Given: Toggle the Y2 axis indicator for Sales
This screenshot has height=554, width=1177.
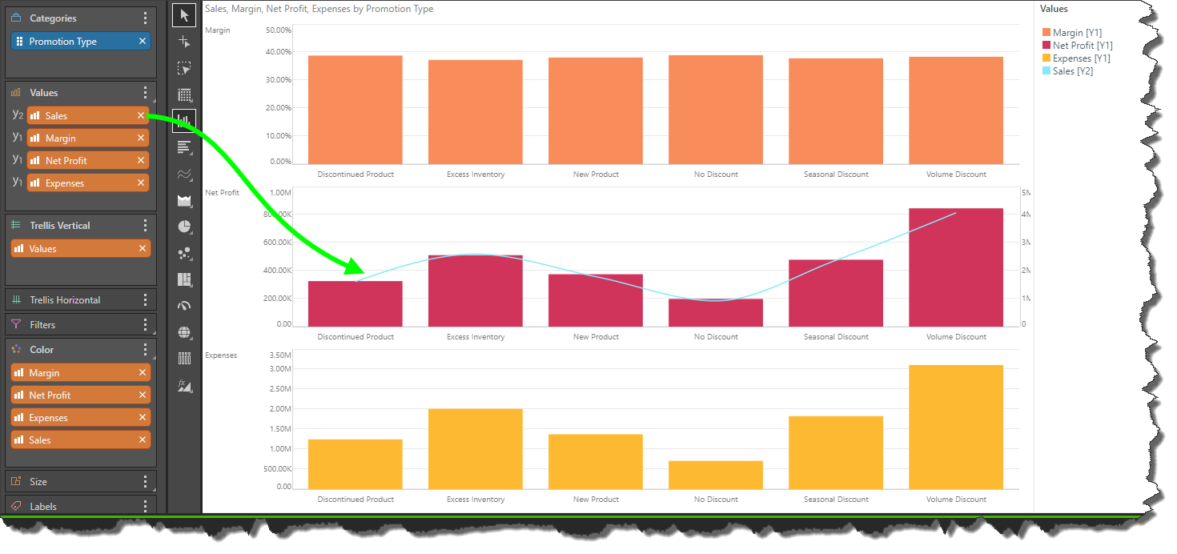Looking at the screenshot, I should click(18, 115).
